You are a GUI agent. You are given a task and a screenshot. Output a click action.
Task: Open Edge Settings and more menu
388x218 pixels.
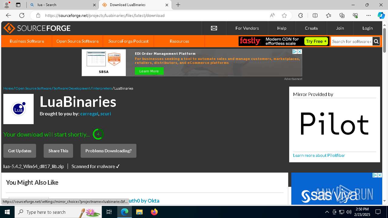[x=369, y=15]
